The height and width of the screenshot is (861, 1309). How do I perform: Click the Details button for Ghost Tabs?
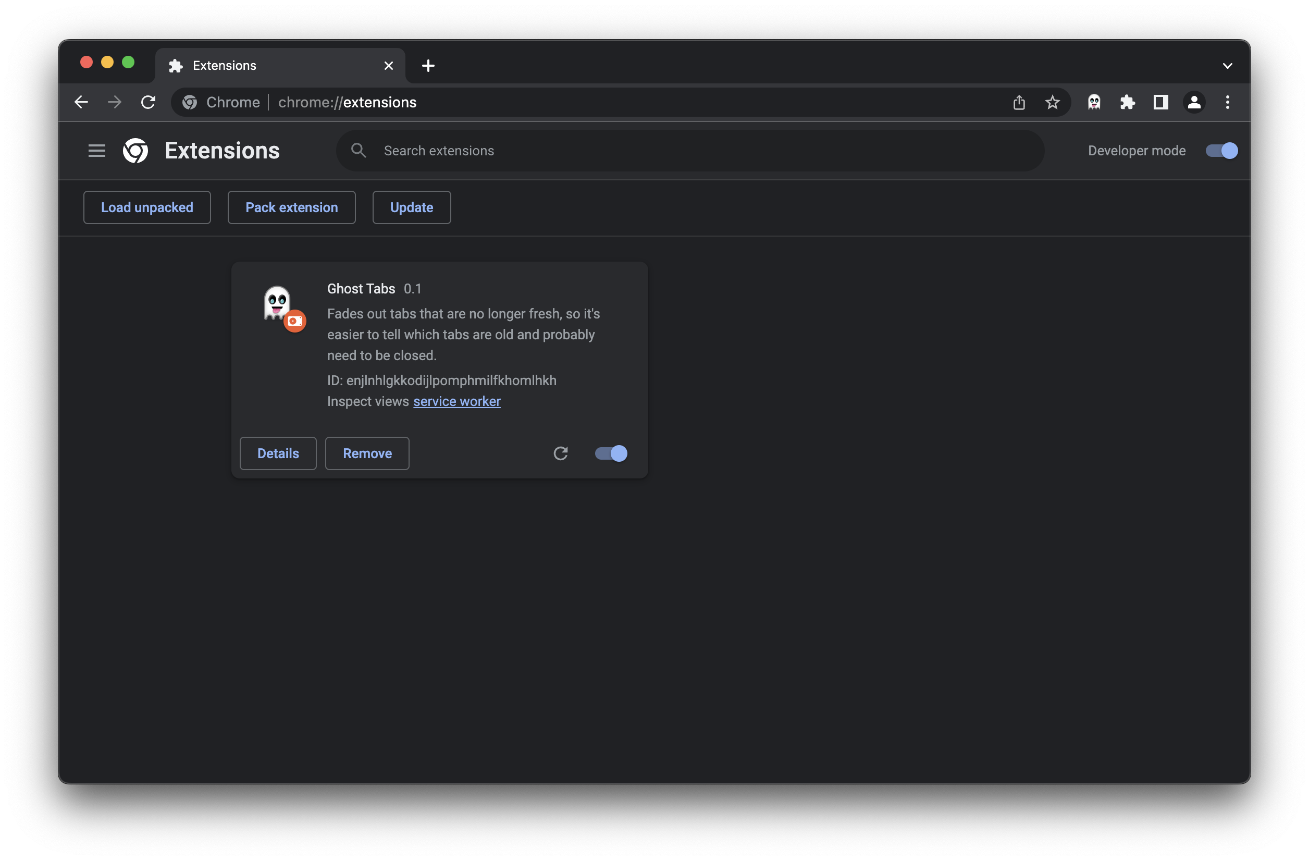[278, 453]
